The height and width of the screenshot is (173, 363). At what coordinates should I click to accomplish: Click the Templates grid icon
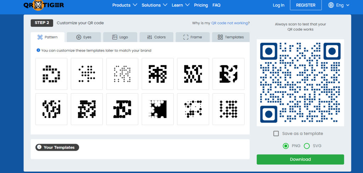coord(220,37)
